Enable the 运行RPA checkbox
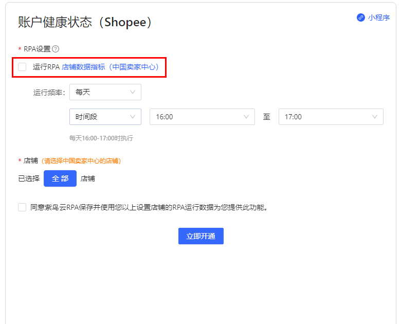This screenshot has height=324, width=401. 22,67
